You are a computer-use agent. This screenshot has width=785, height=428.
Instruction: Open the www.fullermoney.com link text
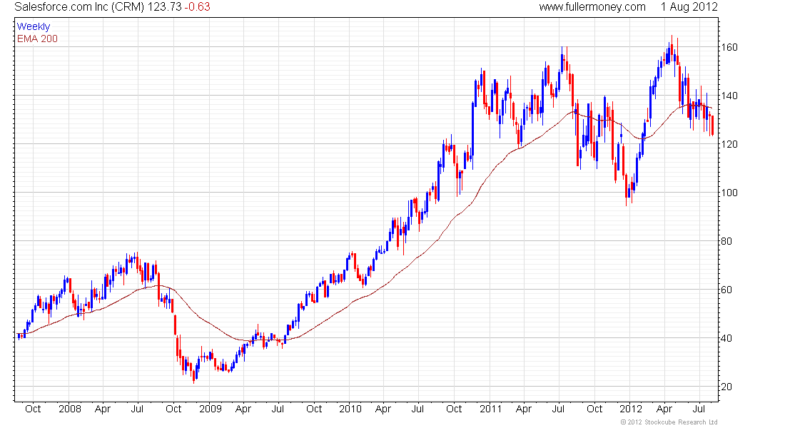(x=592, y=7)
